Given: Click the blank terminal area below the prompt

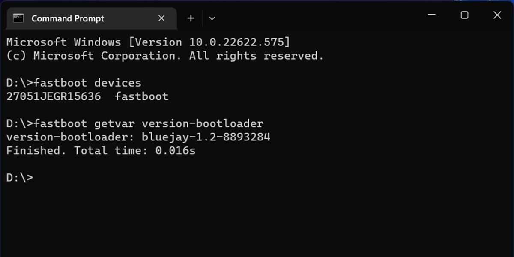Looking at the screenshot, I should click(x=257, y=218).
